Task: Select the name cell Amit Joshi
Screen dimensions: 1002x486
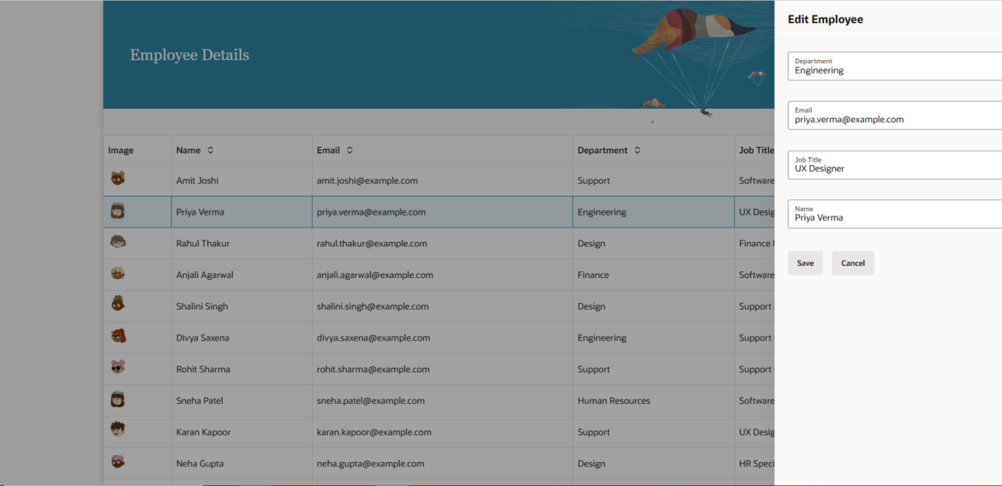Action: coord(242,181)
